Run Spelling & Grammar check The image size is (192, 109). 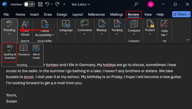coord(10,52)
